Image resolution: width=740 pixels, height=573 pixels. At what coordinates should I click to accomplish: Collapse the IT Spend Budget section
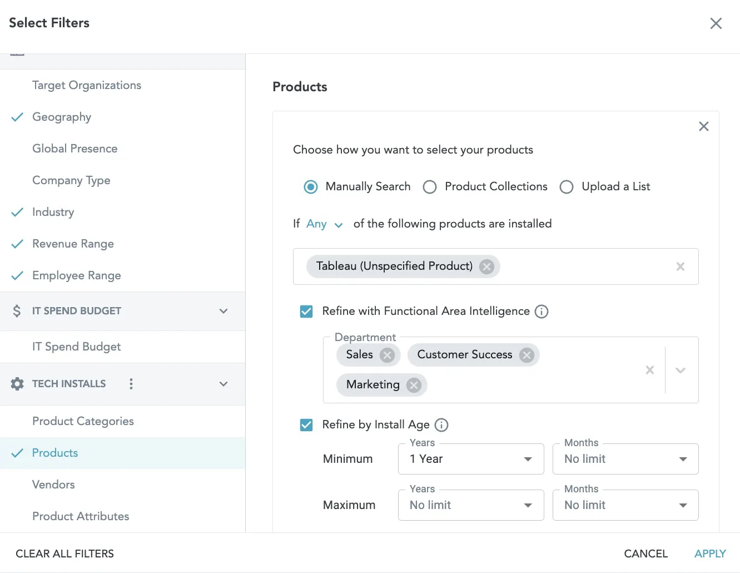pos(224,311)
